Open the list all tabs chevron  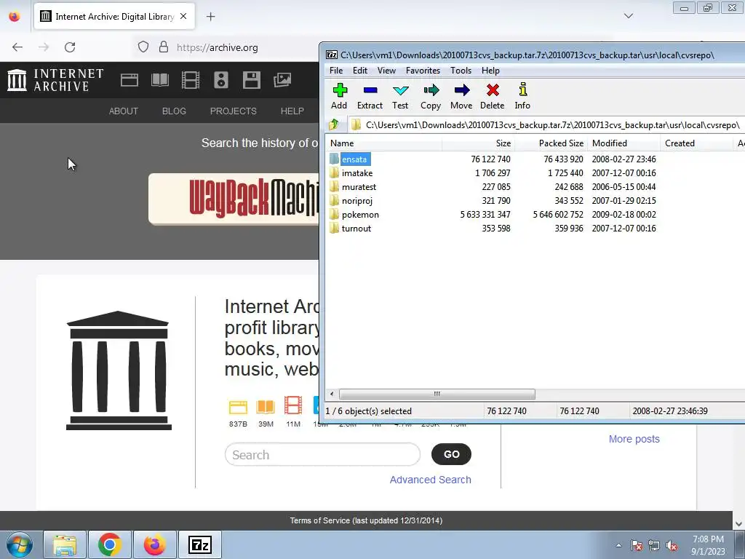click(628, 16)
